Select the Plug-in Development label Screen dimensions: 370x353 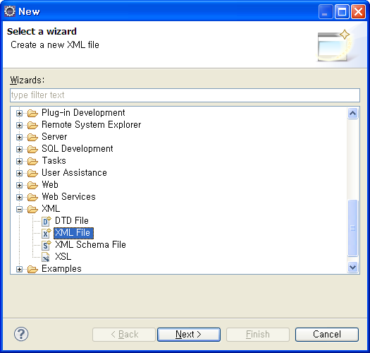(83, 113)
